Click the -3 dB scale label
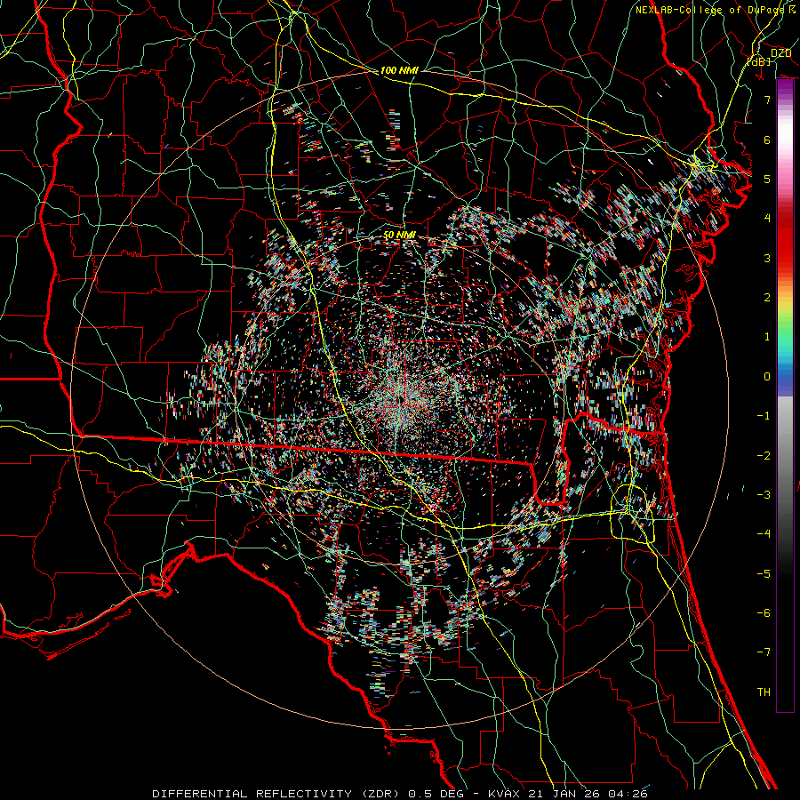The width and height of the screenshot is (800, 800). (x=764, y=495)
